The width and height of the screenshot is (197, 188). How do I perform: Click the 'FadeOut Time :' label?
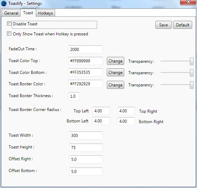(23, 49)
